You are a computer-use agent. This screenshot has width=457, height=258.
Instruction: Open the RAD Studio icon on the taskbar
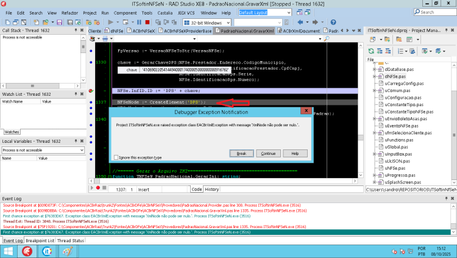[x=27, y=251]
